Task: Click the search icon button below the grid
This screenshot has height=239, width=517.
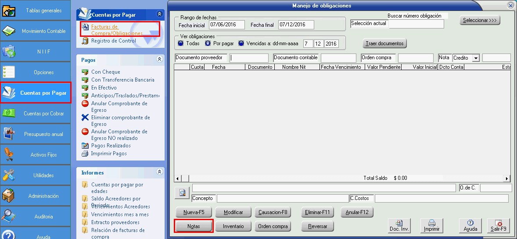Action: tap(182, 193)
